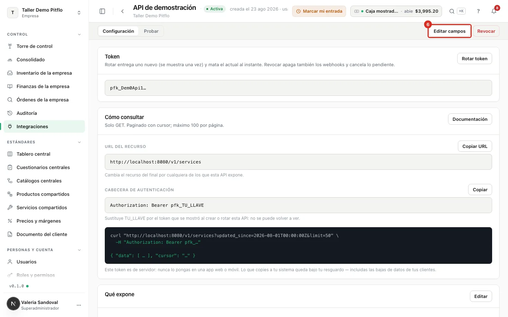Click the Finanzas de la empresa book icon
Screen dimensions: 508x317
[x=10, y=86]
